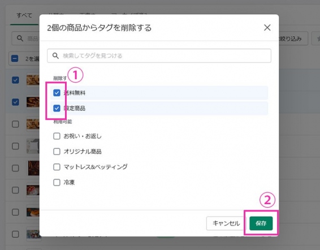
Task: Click the product search magnifier in background
Action: [20, 38]
